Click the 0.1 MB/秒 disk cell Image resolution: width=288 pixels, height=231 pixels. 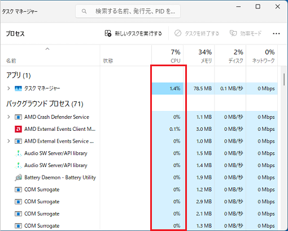click(x=230, y=88)
